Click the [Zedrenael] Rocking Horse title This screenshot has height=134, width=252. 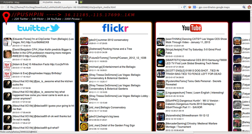tap(110, 49)
